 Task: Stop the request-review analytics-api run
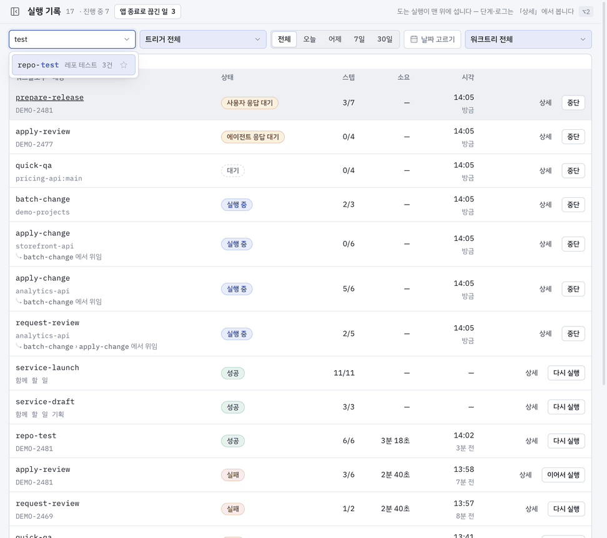573,334
